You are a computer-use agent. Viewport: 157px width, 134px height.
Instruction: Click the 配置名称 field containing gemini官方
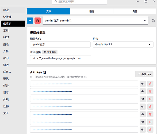pos(60,44)
